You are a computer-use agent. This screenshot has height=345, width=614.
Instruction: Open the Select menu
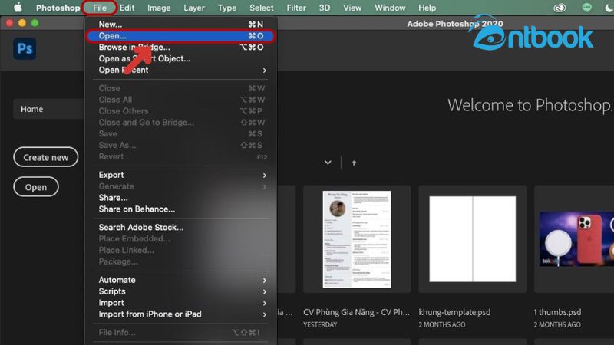(262, 8)
